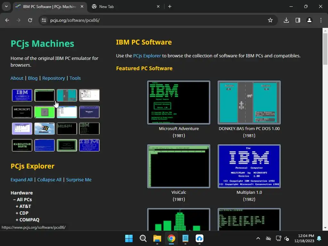Open the Notepad taskbar icon
The width and height of the screenshot is (328, 246).
pyautogui.click(x=185, y=238)
